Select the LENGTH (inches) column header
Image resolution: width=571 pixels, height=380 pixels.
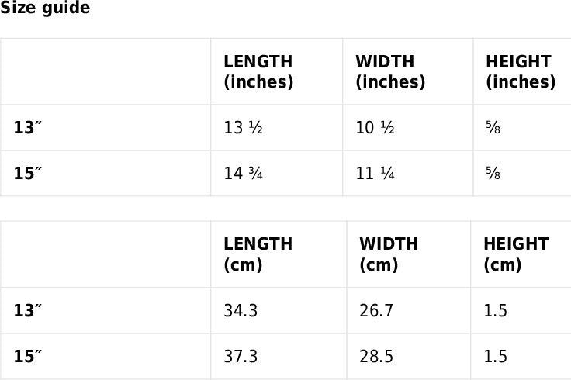coord(258,71)
